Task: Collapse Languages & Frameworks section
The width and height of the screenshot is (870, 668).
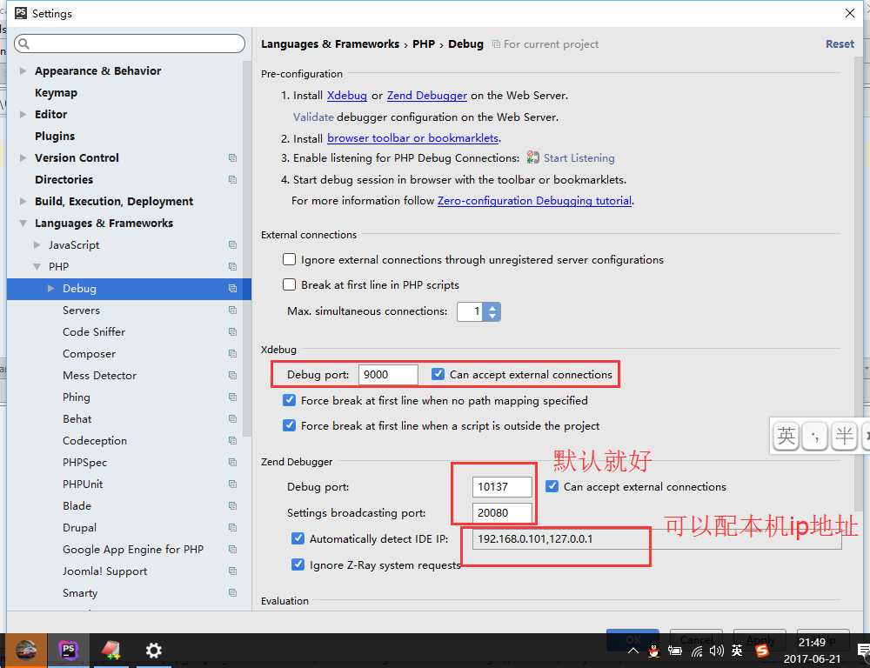Action: pos(23,223)
